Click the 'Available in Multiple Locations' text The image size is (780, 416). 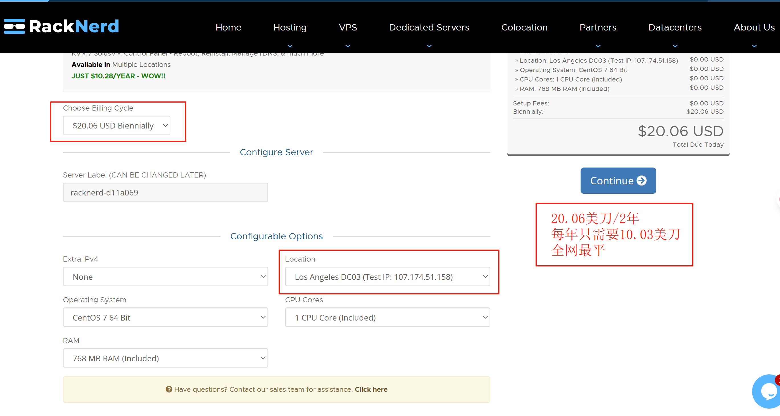pyautogui.click(x=121, y=64)
